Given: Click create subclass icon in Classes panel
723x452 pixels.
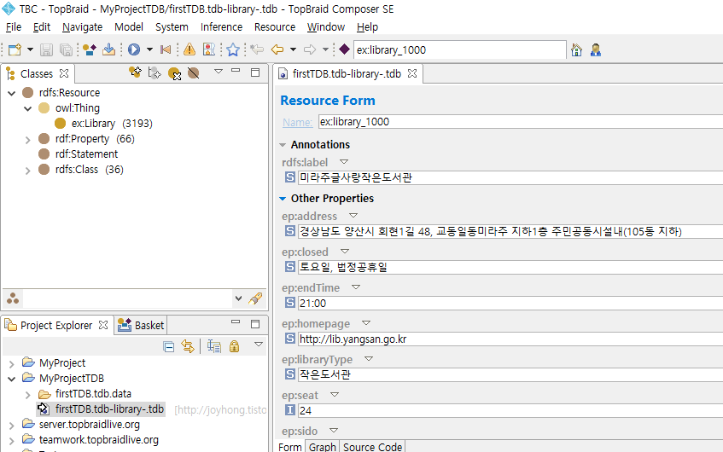Looking at the screenshot, I should coord(135,72).
